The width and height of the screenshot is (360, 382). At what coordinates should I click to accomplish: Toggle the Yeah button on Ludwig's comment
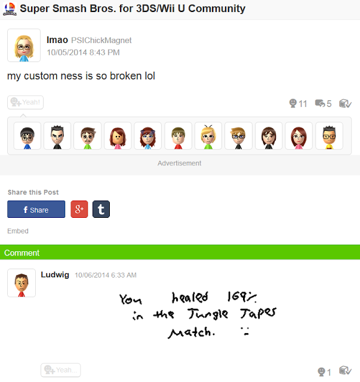pos(61,370)
